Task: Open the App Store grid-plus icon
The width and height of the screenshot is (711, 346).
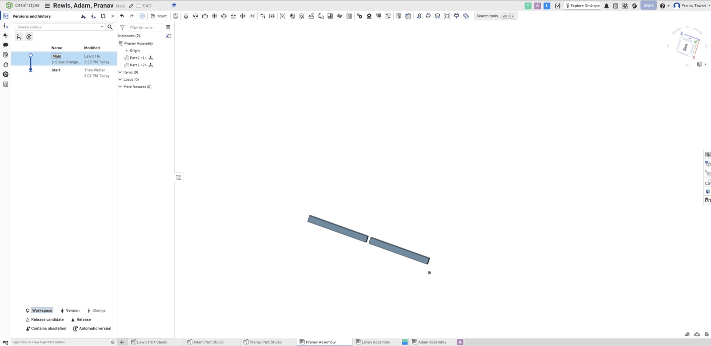Action: [625, 6]
